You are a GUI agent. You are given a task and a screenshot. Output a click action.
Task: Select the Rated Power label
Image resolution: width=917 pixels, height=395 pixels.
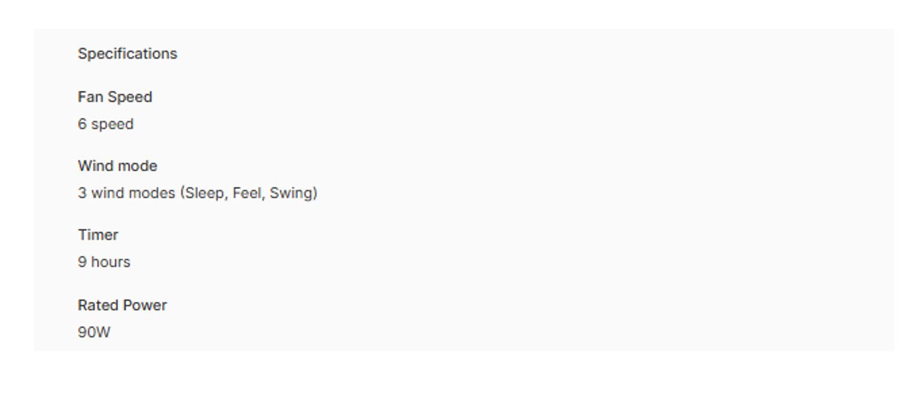click(x=122, y=305)
